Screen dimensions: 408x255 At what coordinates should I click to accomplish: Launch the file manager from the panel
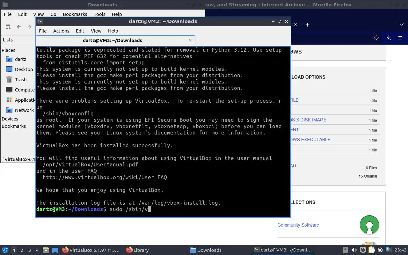click(x=46, y=250)
